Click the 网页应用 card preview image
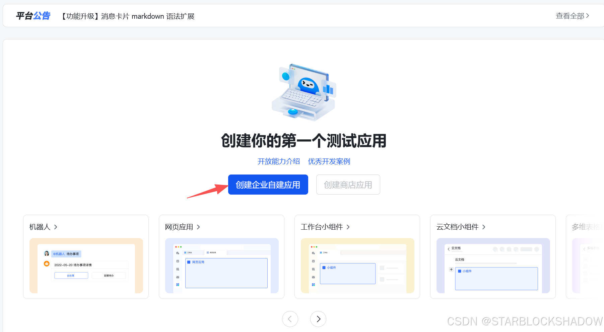The width and height of the screenshot is (604, 332). 222,266
